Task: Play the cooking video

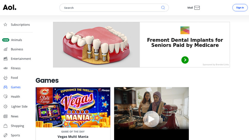Action: (151, 119)
